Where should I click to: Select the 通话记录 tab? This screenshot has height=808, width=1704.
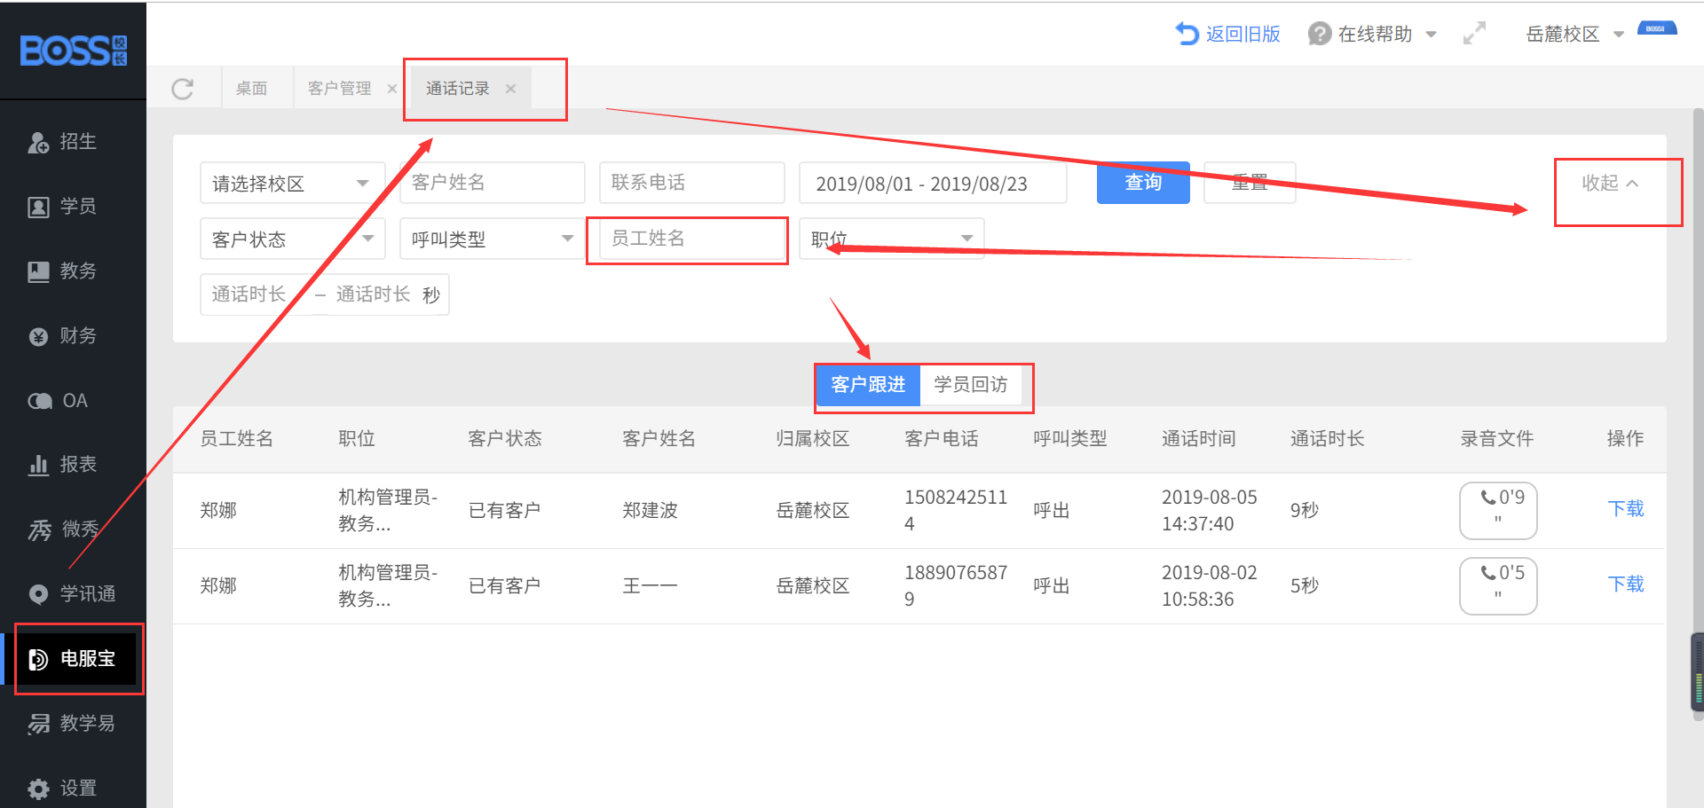(x=458, y=89)
